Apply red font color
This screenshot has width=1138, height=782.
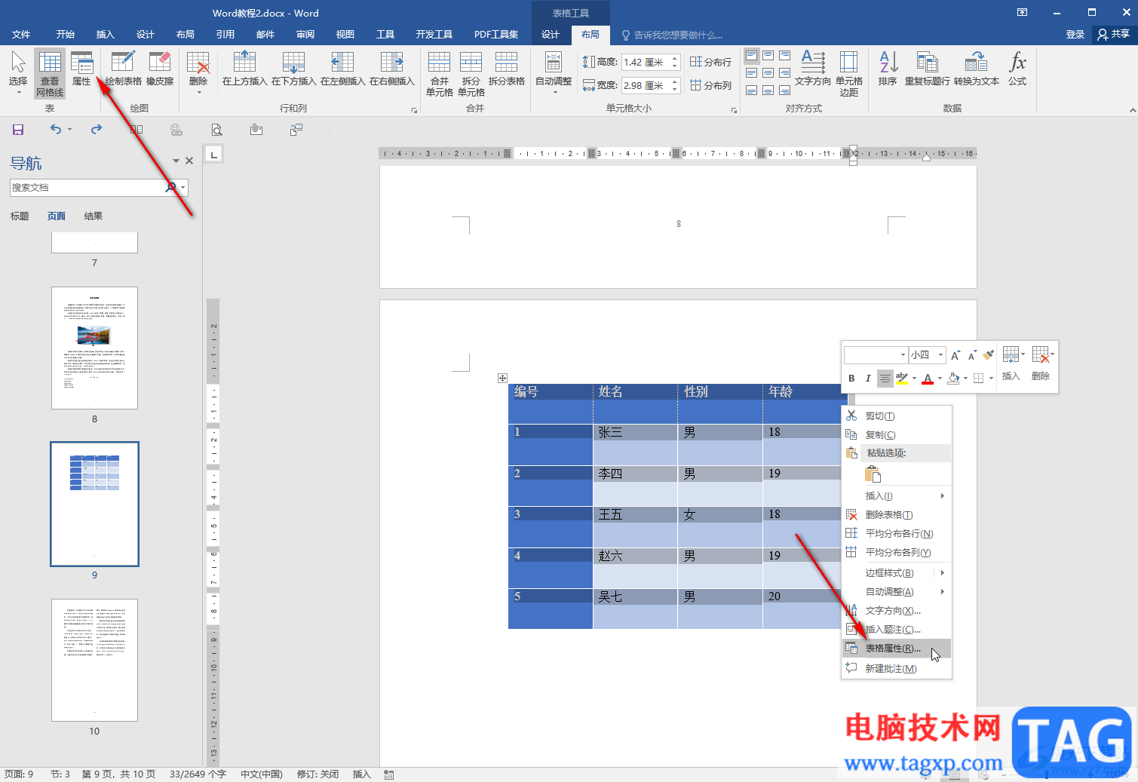(x=928, y=379)
